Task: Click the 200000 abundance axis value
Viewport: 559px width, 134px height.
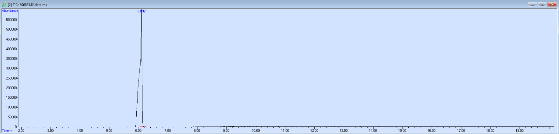Action: click(11, 88)
